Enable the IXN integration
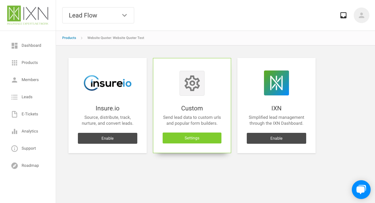 tap(276, 138)
